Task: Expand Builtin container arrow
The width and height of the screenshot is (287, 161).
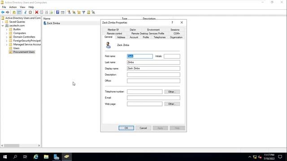Action: pos(7,30)
